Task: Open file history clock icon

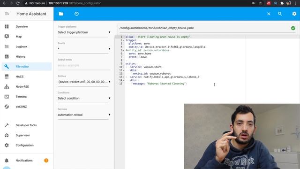Action: 76,14
